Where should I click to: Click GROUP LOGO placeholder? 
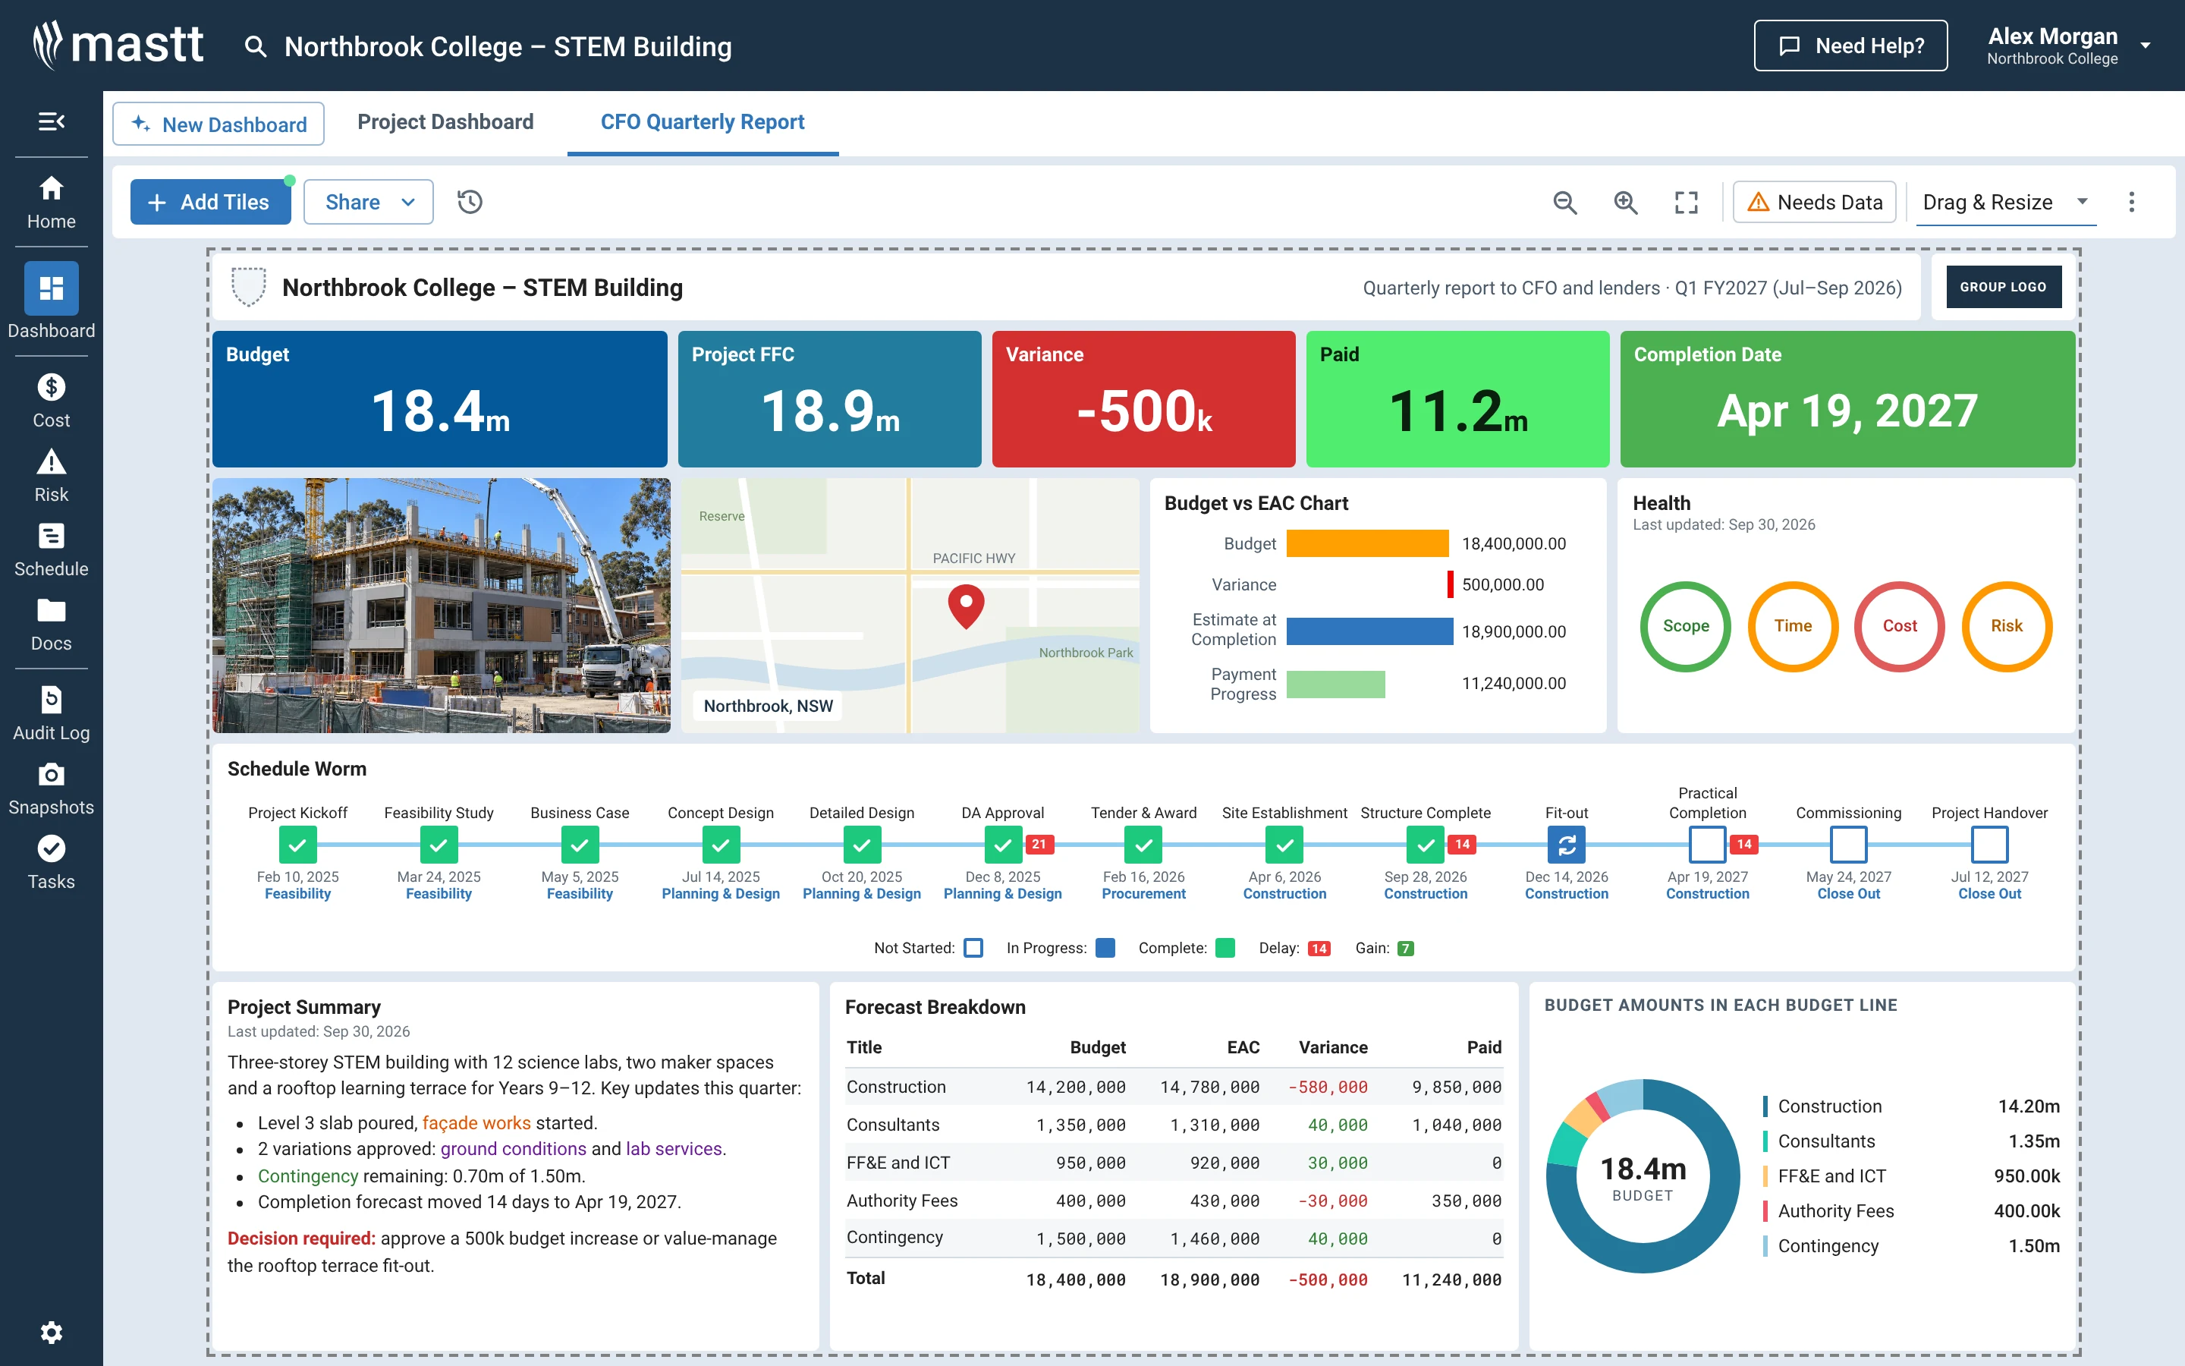pyautogui.click(x=2004, y=286)
